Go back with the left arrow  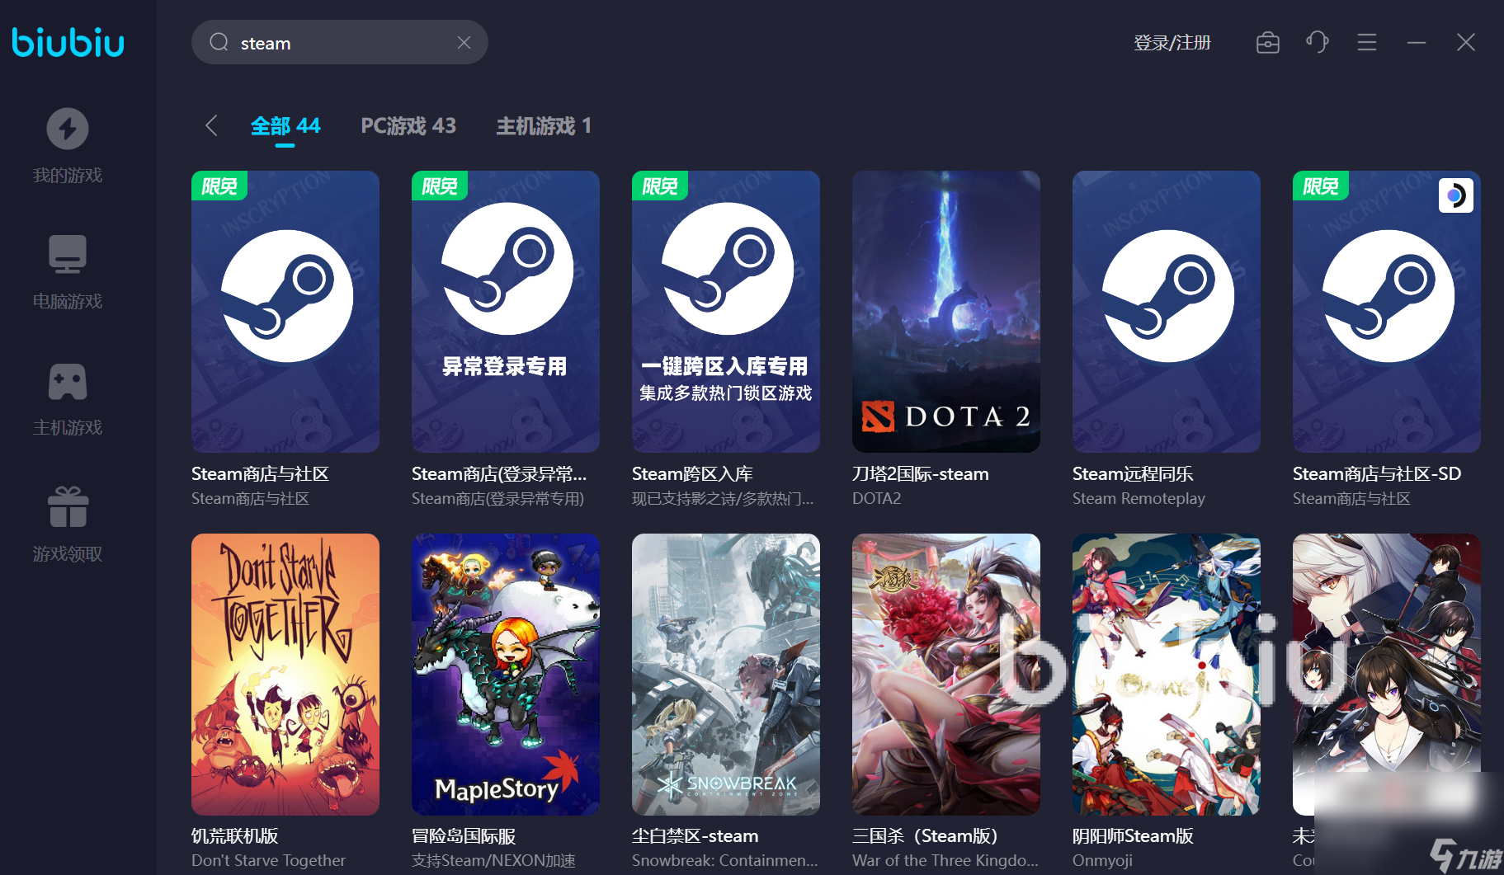211,125
